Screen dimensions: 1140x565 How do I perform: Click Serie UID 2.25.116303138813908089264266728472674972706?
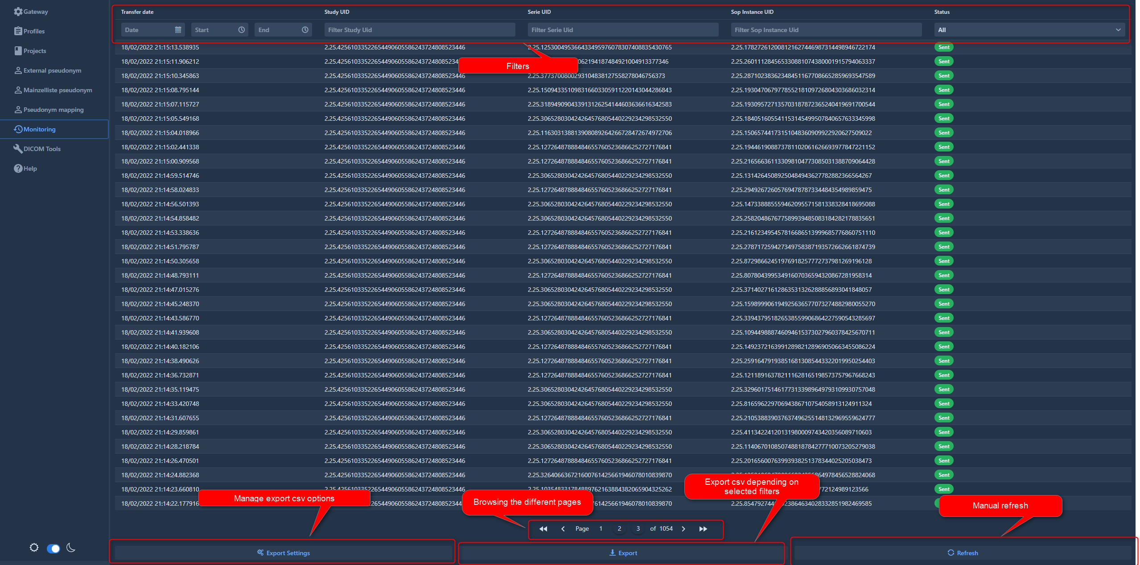pos(600,133)
